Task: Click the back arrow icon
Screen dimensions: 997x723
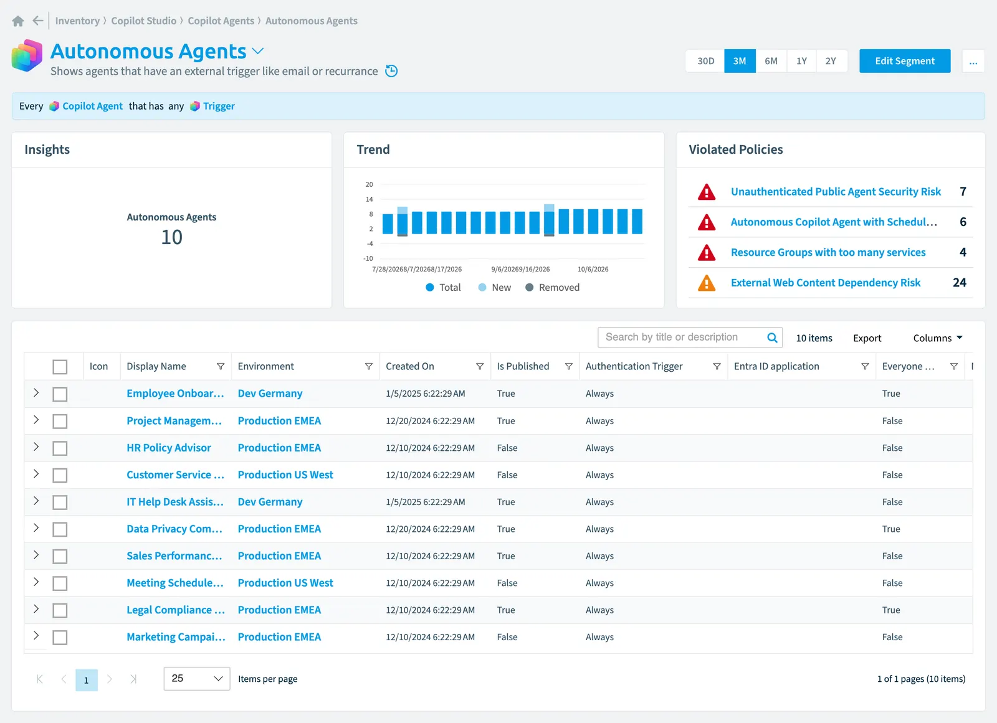Action: pyautogui.click(x=38, y=21)
